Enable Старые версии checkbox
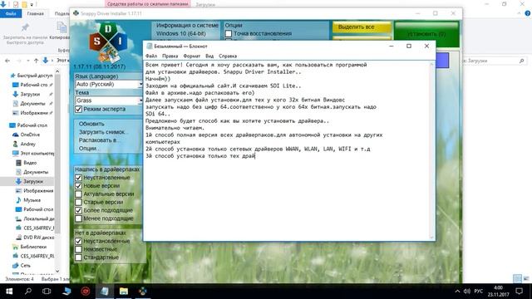Screen dimensions: 532x299 78,202
